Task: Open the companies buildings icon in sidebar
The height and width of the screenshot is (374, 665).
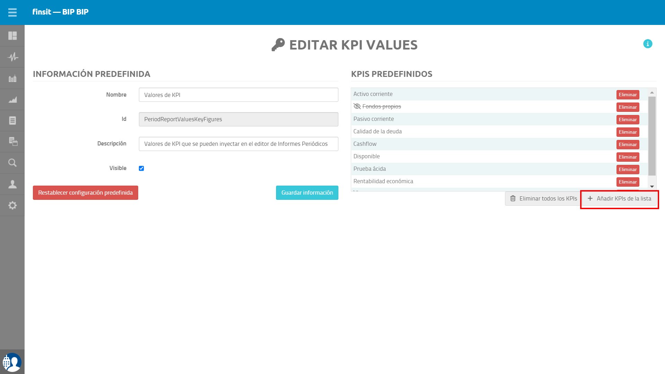Action: [12, 78]
